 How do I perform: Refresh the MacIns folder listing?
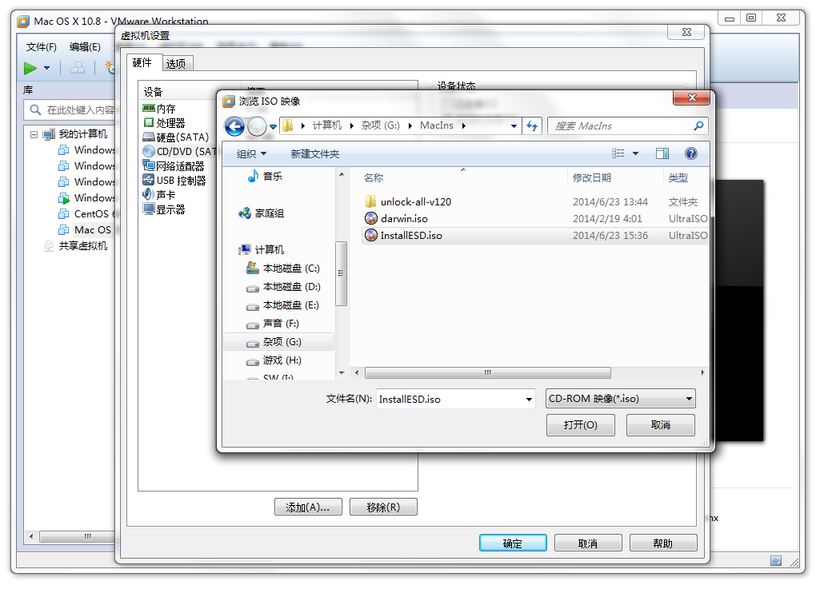(x=533, y=126)
